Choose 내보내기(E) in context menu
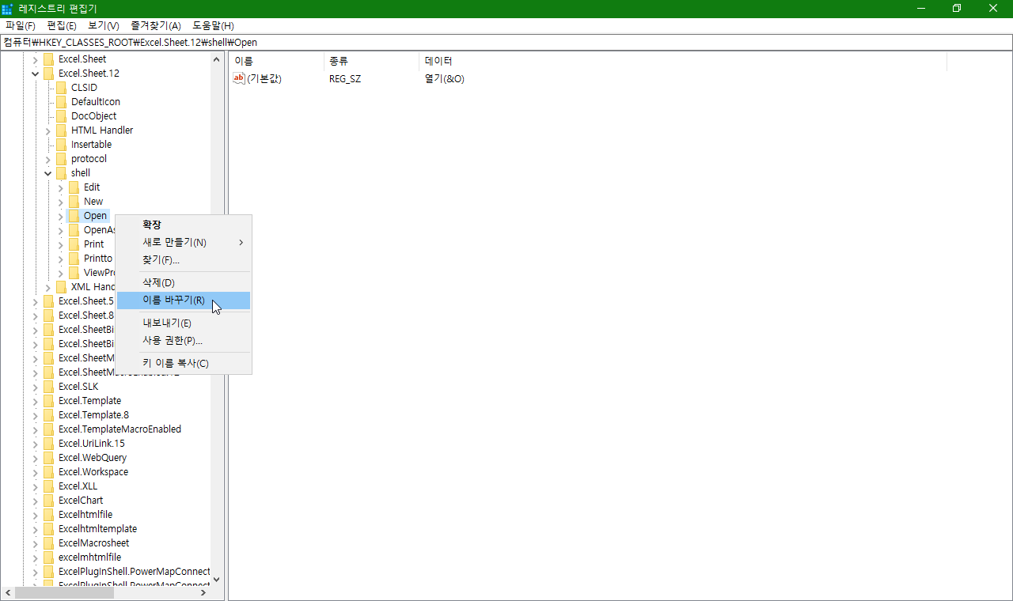This screenshot has width=1013, height=601. pos(184,323)
